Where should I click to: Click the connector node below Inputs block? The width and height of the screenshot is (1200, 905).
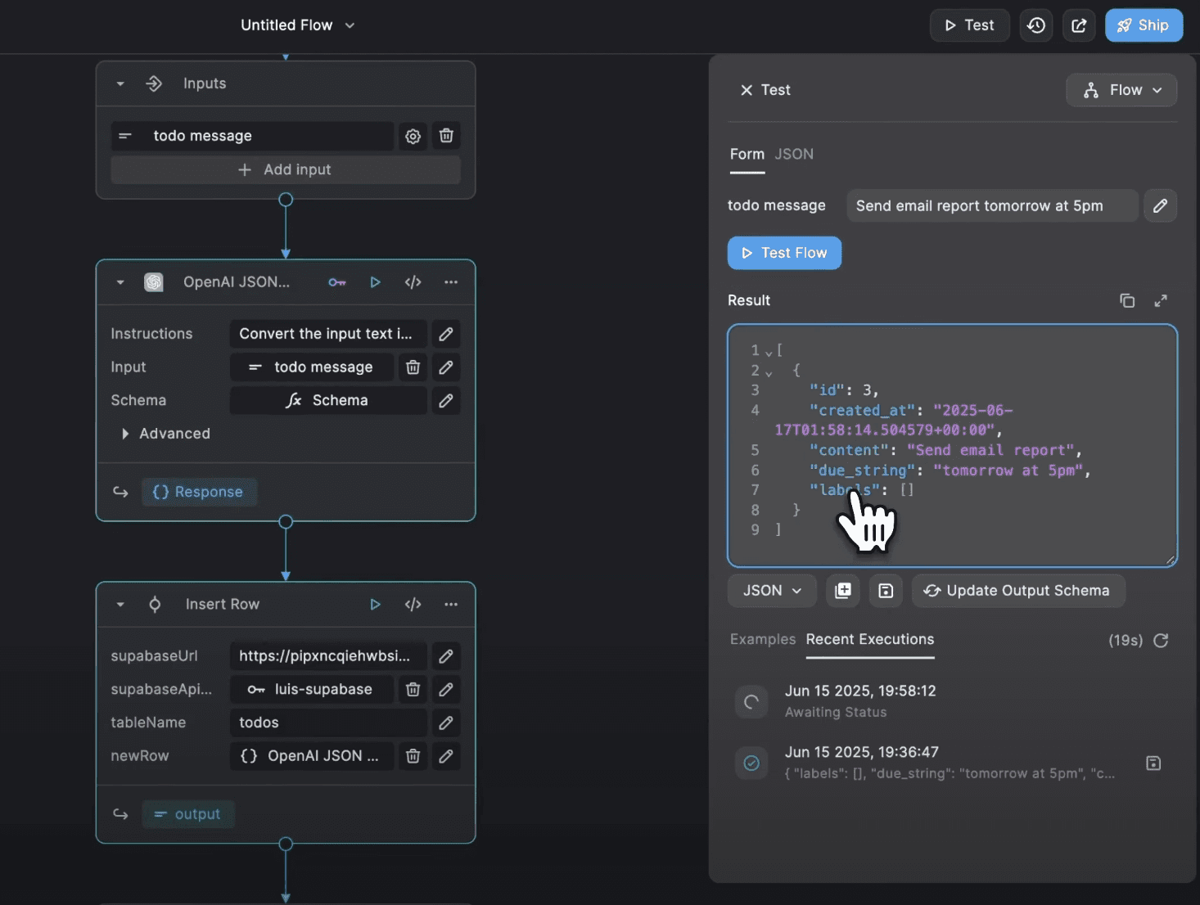pos(286,200)
